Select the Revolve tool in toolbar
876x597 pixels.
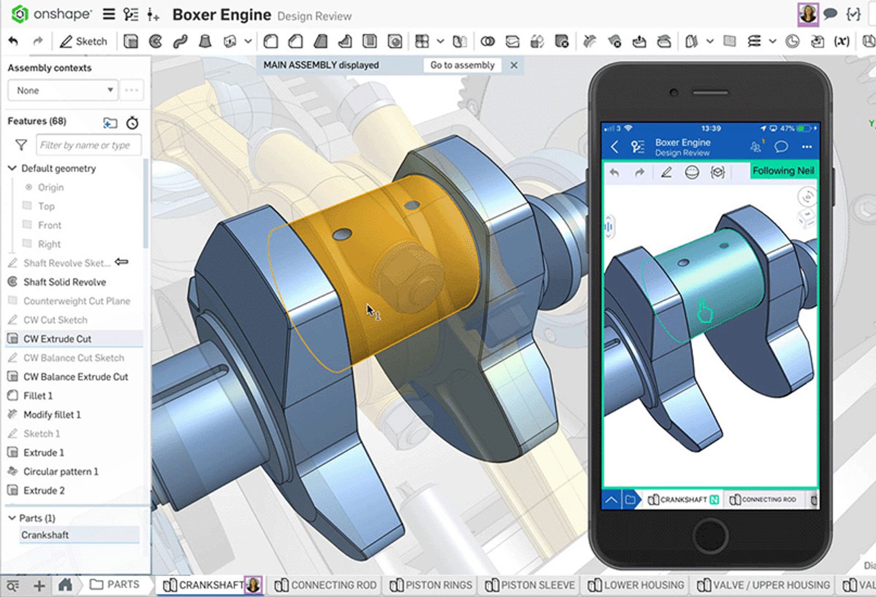point(155,42)
